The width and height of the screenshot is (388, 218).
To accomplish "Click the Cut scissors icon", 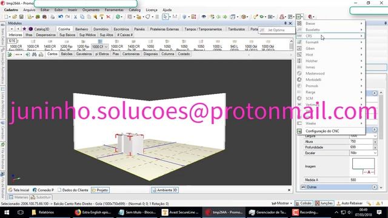I will pyautogui.click(x=75, y=17).
